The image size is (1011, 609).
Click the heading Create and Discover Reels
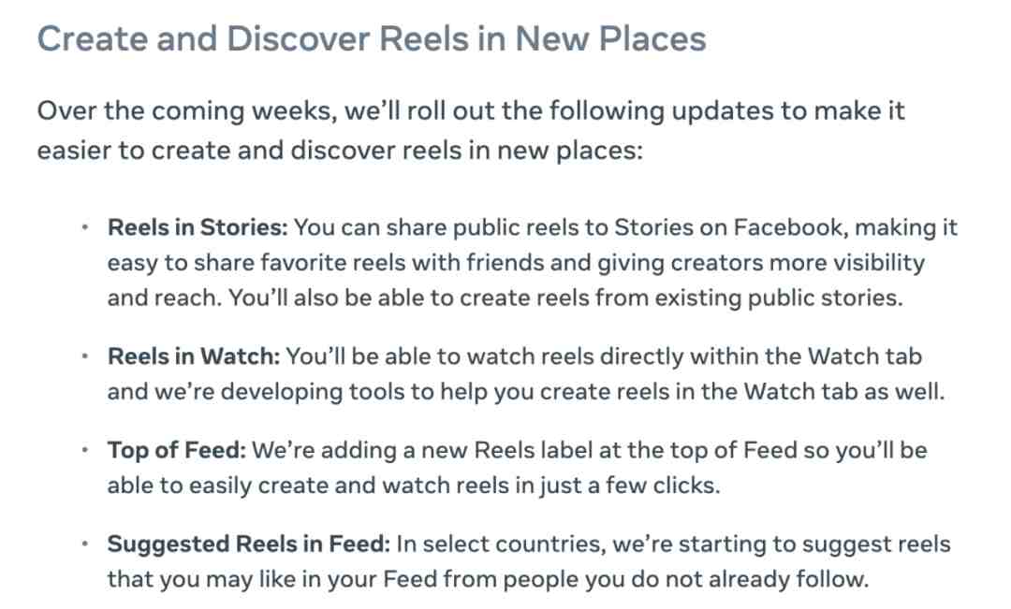coord(372,38)
